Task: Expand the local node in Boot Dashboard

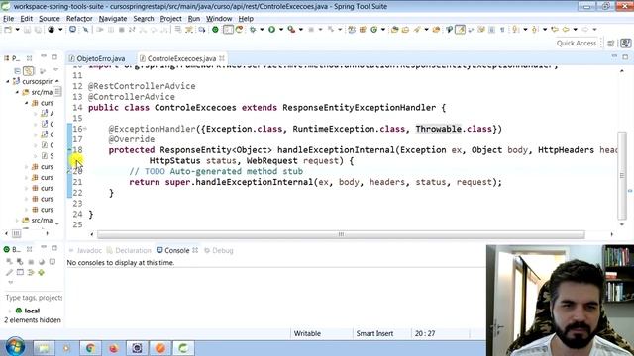Action: point(10,311)
